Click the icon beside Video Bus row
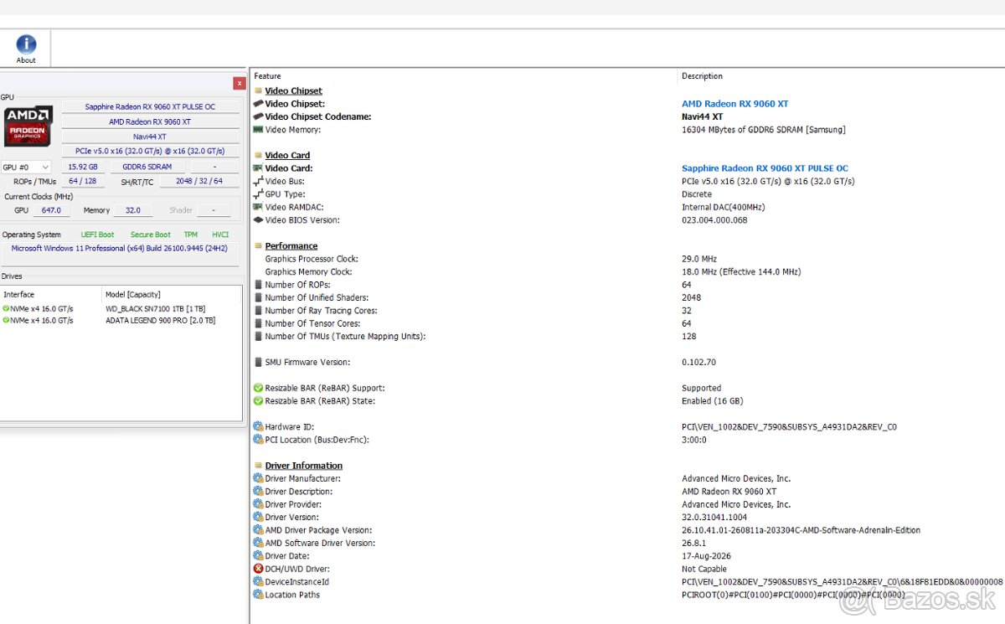 (258, 181)
